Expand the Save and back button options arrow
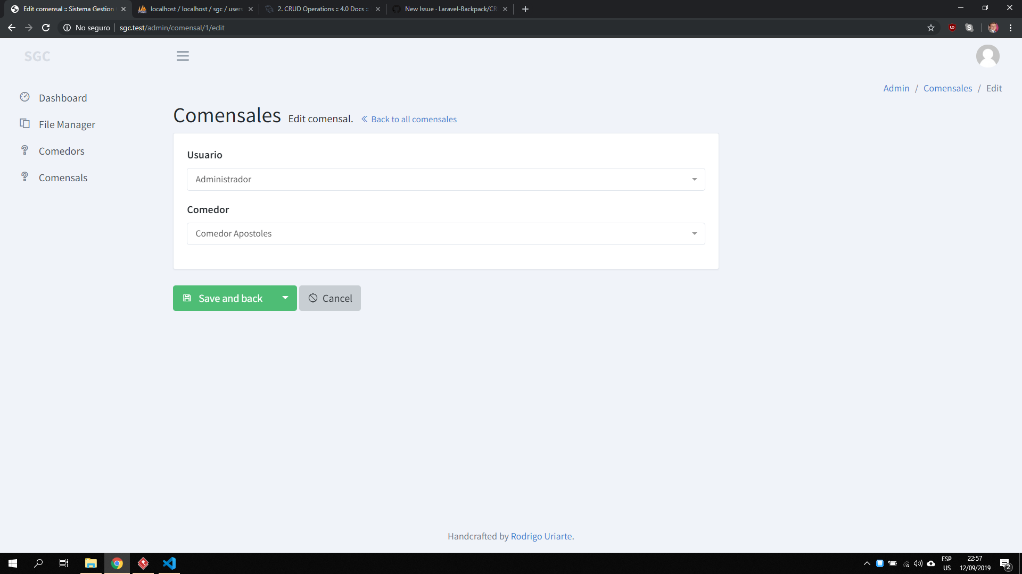The image size is (1022, 574). (285, 298)
